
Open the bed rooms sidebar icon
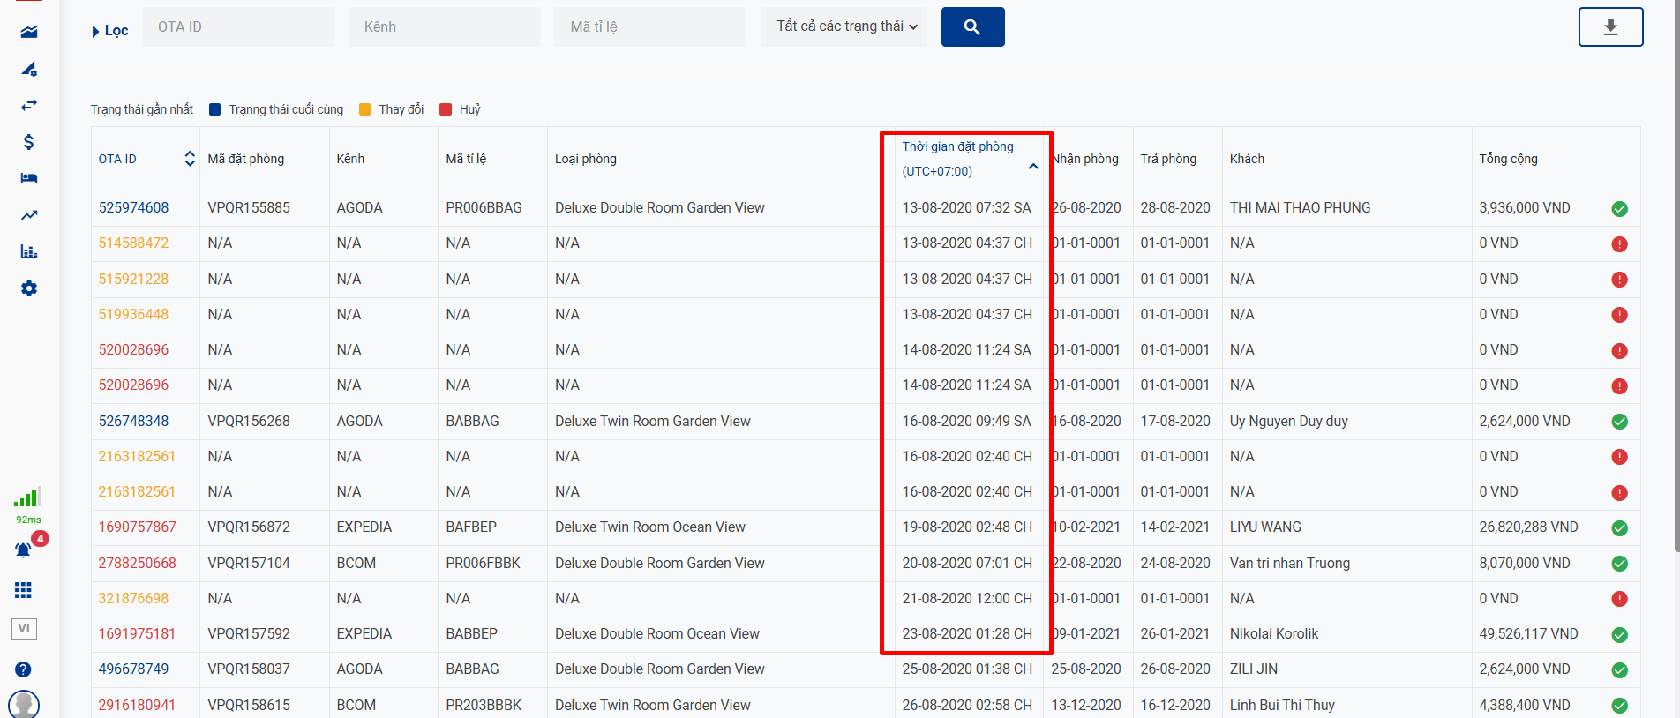(x=29, y=178)
